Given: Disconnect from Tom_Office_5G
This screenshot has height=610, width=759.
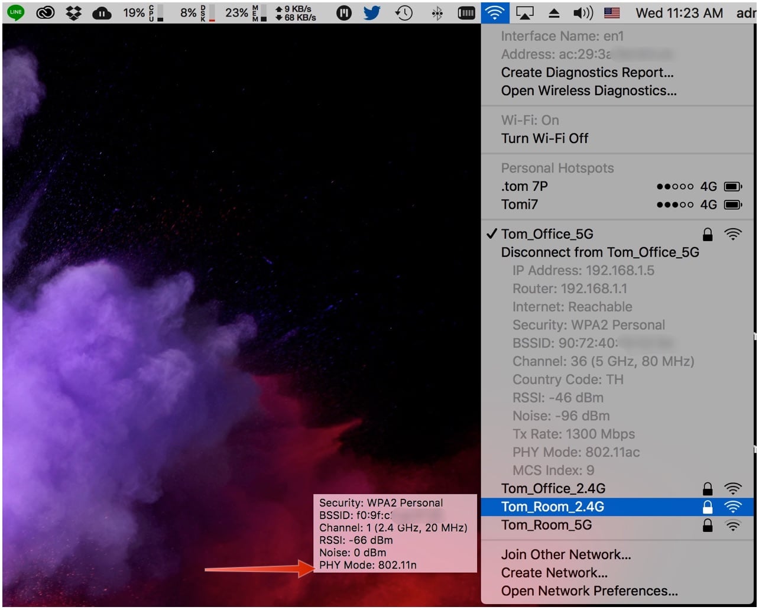Looking at the screenshot, I should [599, 252].
